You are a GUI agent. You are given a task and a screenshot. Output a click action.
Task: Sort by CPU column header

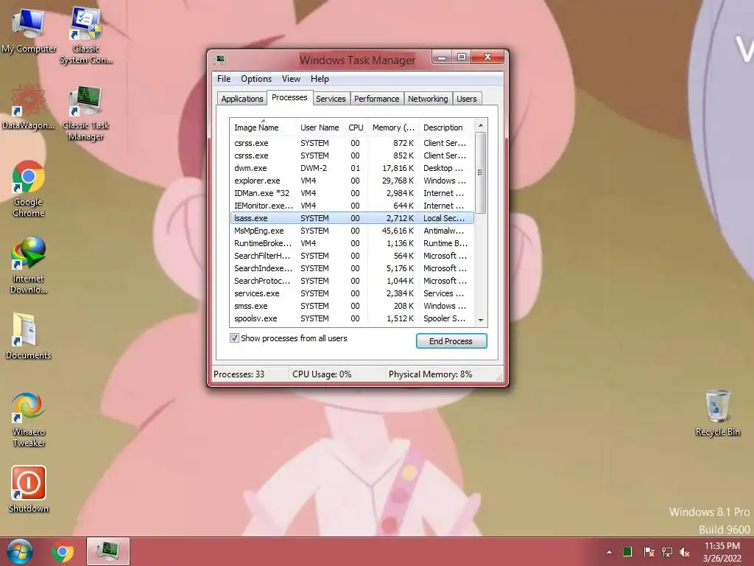(x=356, y=127)
